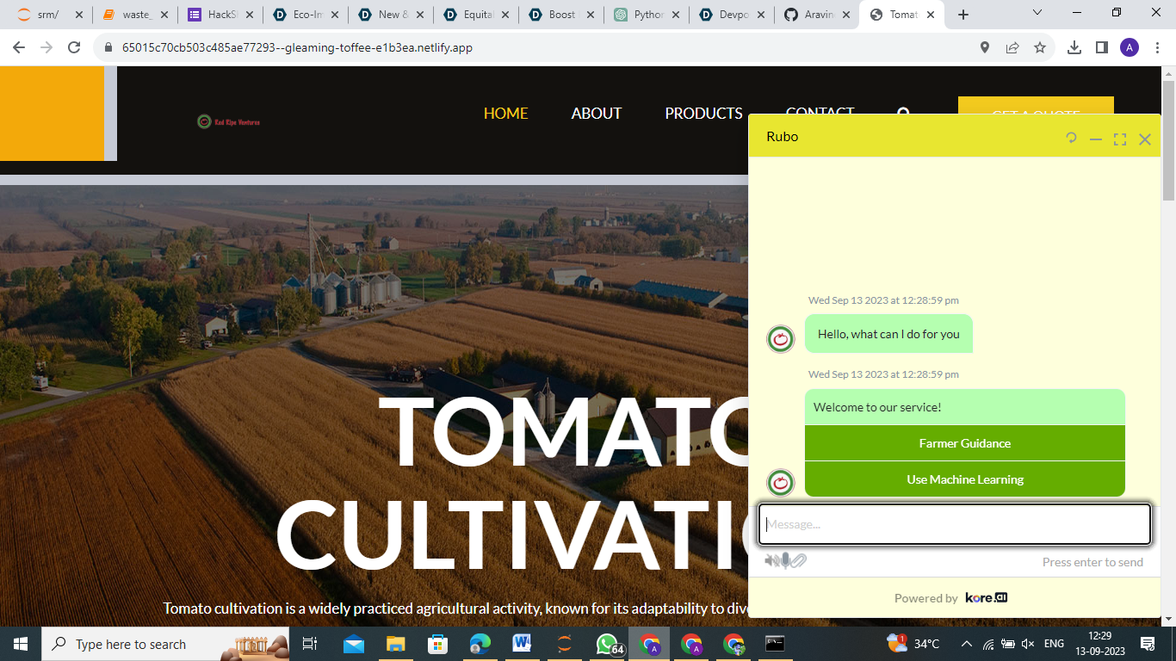Open the browser downloads icon
This screenshot has width=1176, height=661.
1074,48
